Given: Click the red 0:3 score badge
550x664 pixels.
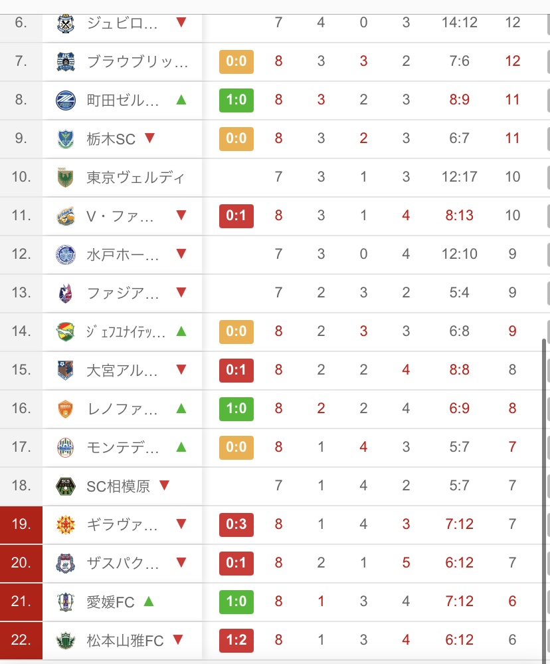Looking at the screenshot, I should coord(236,525).
